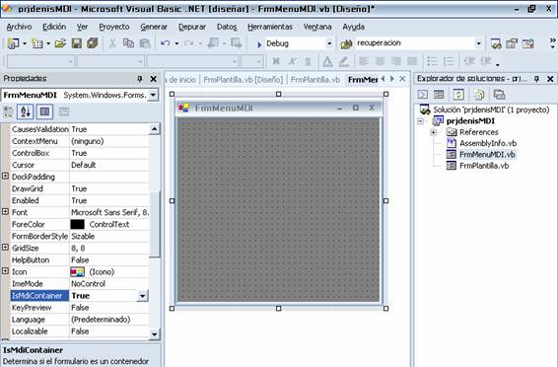Screen dimensions: 558x367
Task: Click Show All Files icon in solution explorer
Action: [x=479, y=95]
